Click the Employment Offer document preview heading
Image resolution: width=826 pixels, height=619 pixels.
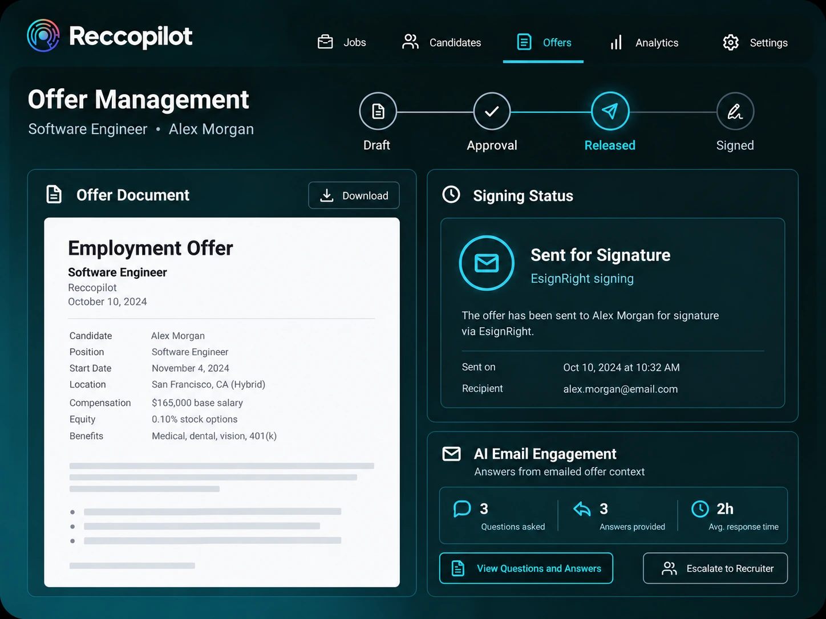point(151,249)
